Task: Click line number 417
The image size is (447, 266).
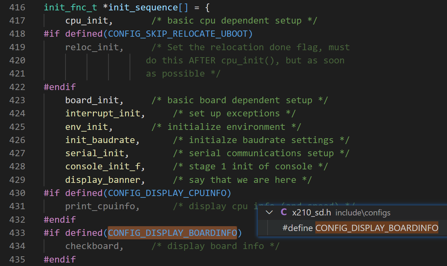Action: point(17,20)
